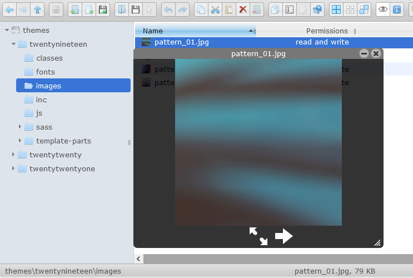Viewport: 413px width, 278px height.
Task: Click the cut scissors icon
Action: coord(215,9)
